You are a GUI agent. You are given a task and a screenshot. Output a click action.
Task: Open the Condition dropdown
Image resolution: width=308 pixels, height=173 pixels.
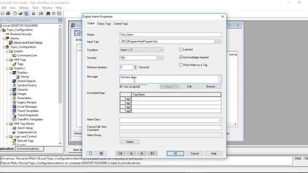click(141, 50)
